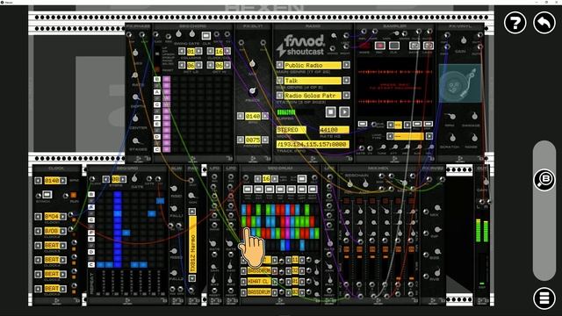Click the FX:DLY MIX knob
This screenshot has width=562, height=316.
point(252,64)
